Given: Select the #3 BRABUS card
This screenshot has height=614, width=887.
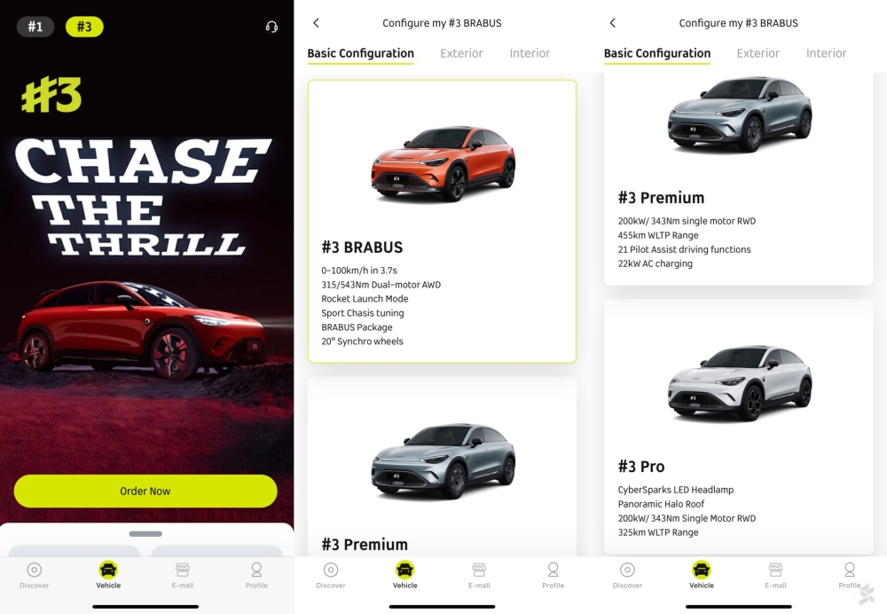Looking at the screenshot, I should pos(443,221).
